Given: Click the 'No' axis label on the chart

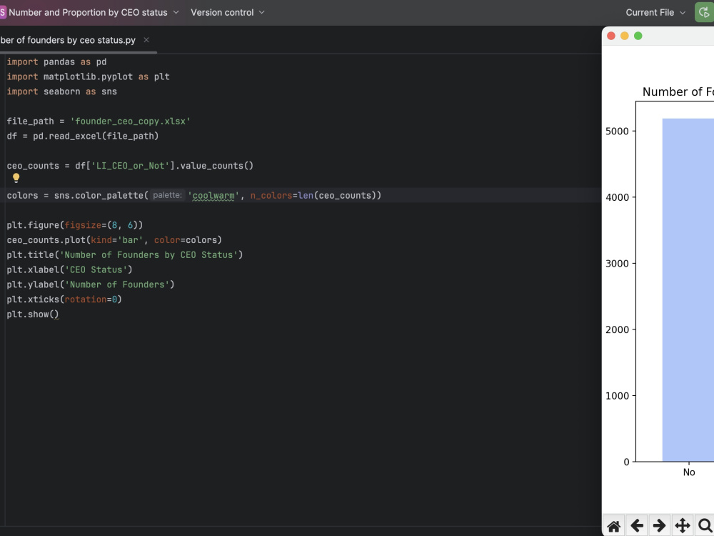Looking at the screenshot, I should point(688,472).
